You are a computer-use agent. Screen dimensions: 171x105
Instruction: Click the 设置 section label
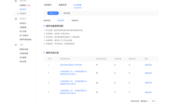[x=21, y=45]
